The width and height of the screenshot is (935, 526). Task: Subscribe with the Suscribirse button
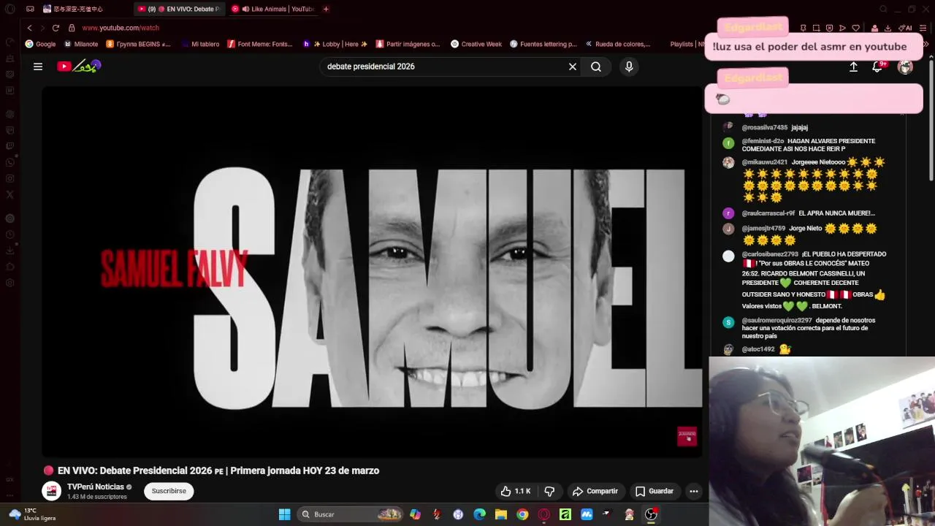[169, 491]
